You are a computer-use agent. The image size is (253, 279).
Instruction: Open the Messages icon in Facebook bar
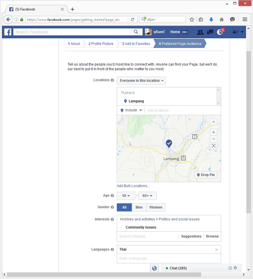coord(210,32)
